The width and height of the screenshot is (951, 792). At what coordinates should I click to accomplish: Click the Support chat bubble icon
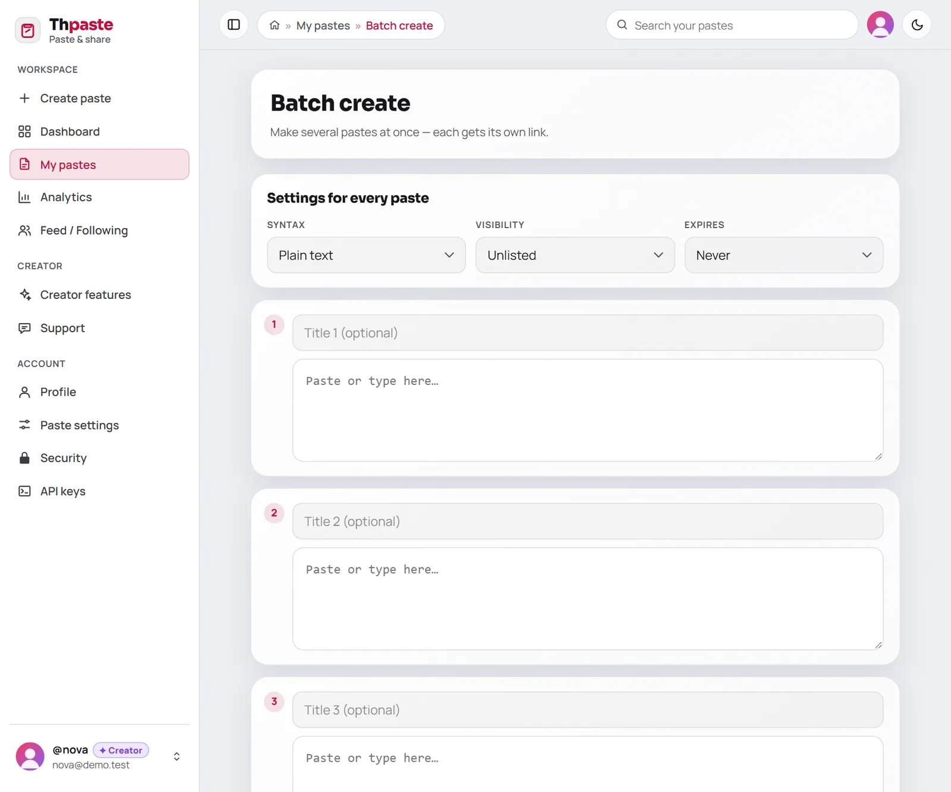pos(24,328)
